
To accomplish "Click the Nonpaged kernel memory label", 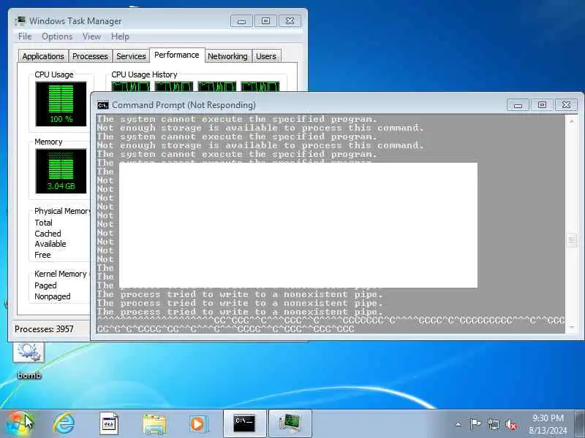I will (x=53, y=296).
